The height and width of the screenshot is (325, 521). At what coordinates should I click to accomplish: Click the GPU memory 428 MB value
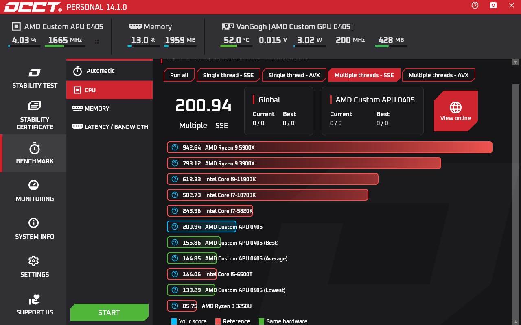click(x=391, y=40)
